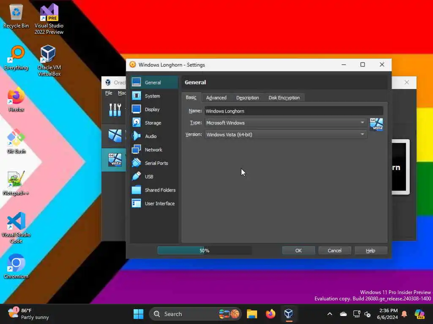Select the Notepad++ desktop shortcut

16,183
